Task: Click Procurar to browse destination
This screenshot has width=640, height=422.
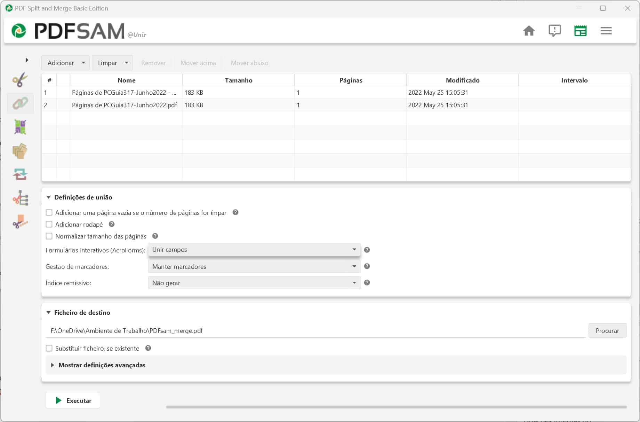Action: (607, 330)
